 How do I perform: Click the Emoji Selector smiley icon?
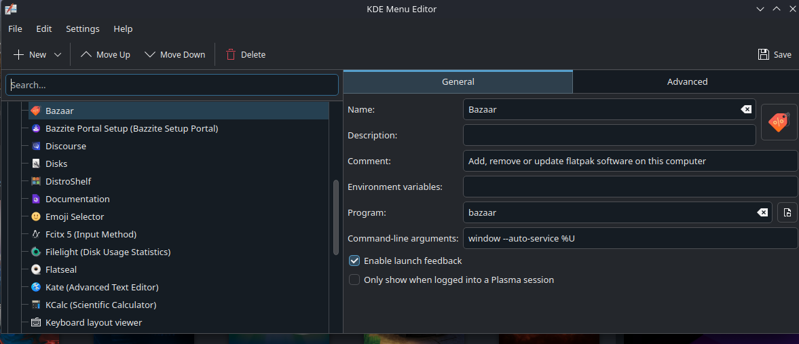[x=36, y=216]
